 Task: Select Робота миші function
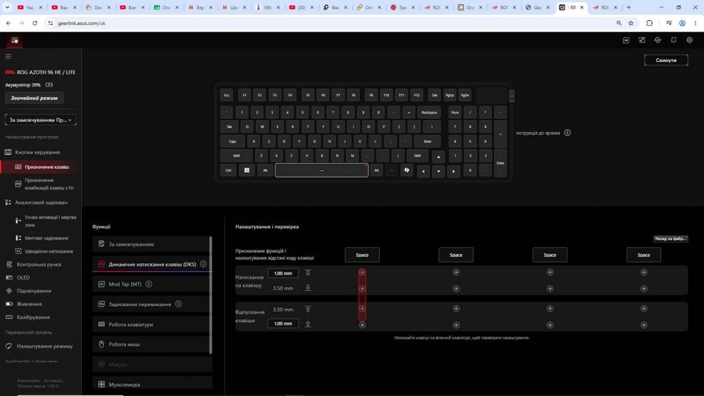(x=151, y=344)
